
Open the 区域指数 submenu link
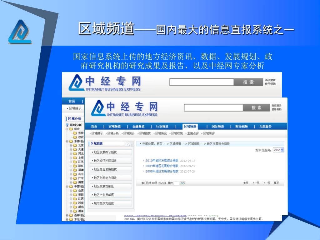pyautogui.click(x=145, y=133)
